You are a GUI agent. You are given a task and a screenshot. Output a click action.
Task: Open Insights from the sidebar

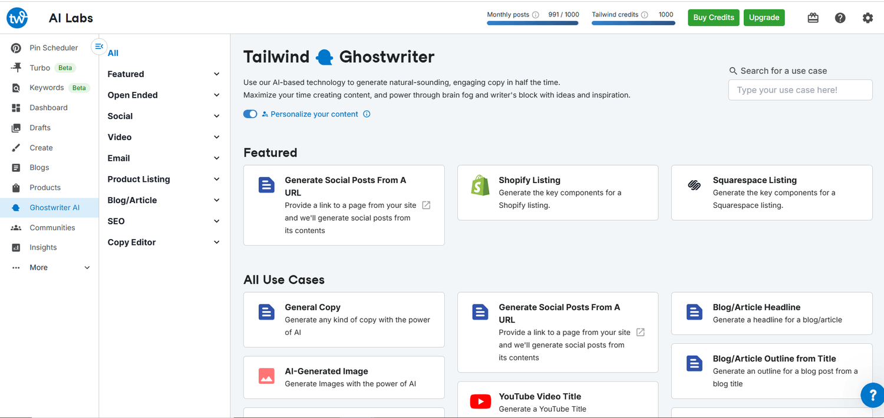click(44, 248)
